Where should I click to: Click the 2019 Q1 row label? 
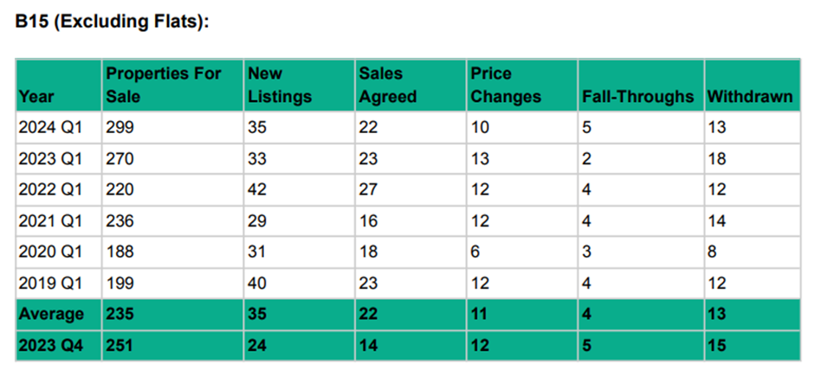(49, 284)
